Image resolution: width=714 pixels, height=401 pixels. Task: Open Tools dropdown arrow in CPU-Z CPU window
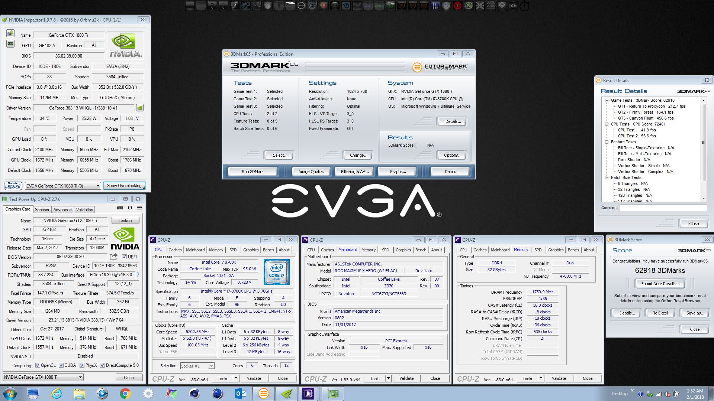click(x=236, y=378)
